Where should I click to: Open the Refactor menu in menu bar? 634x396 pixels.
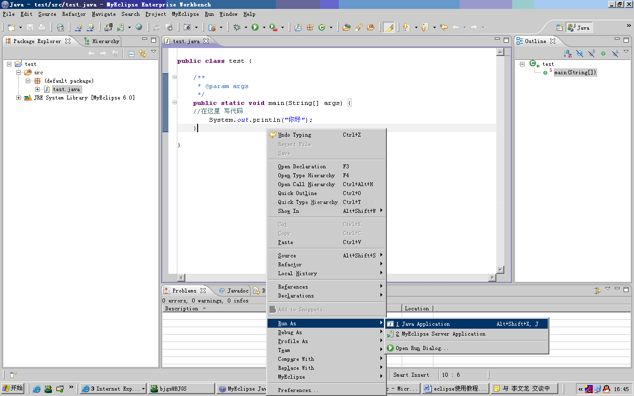[x=74, y=14]
